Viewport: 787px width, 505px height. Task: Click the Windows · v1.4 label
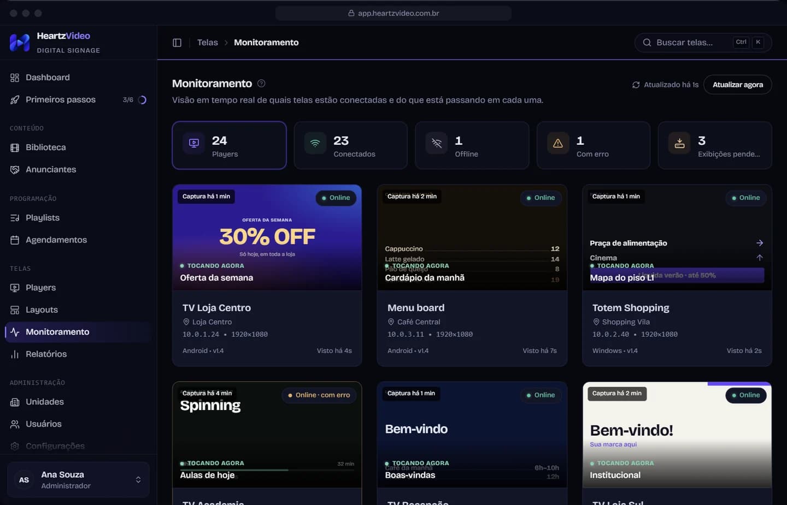click(x=615, y=351)
